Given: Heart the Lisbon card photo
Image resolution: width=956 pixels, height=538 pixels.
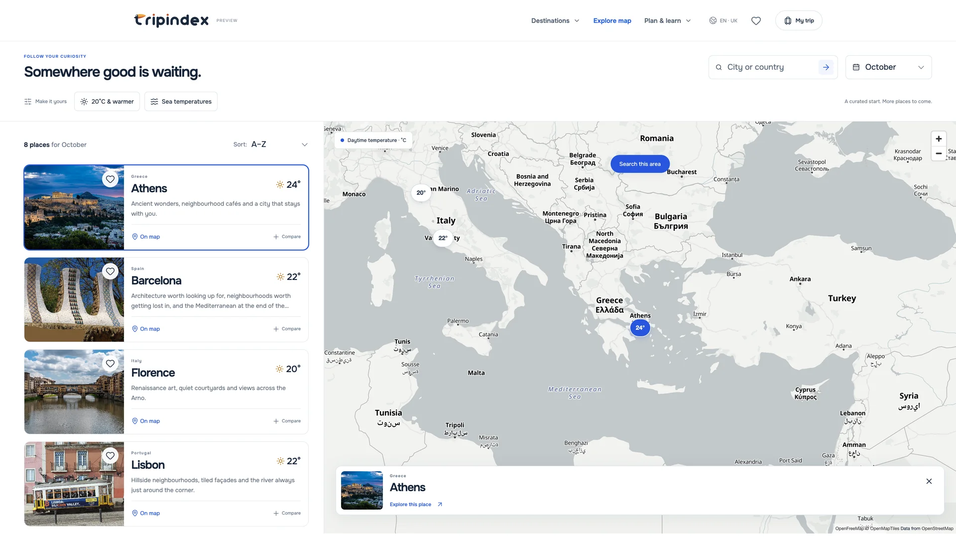Looking at the screenshot, I should point(110,456).
